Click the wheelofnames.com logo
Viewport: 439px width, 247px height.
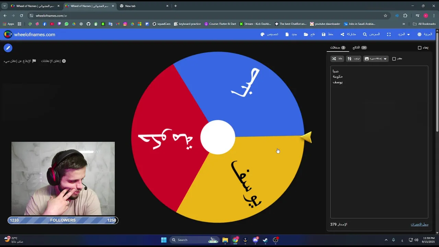coord(29,34)
